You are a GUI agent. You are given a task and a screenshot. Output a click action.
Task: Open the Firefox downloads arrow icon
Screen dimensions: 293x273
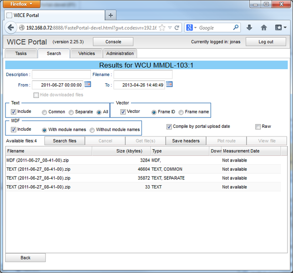tap(249, 27)
